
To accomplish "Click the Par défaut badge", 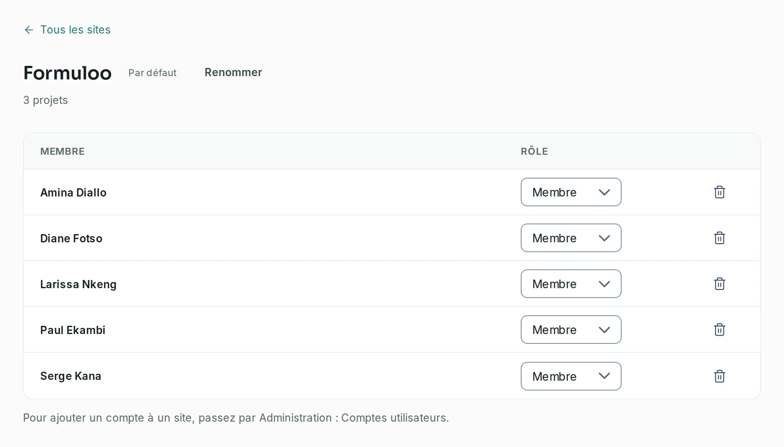I will coord(152,73).
